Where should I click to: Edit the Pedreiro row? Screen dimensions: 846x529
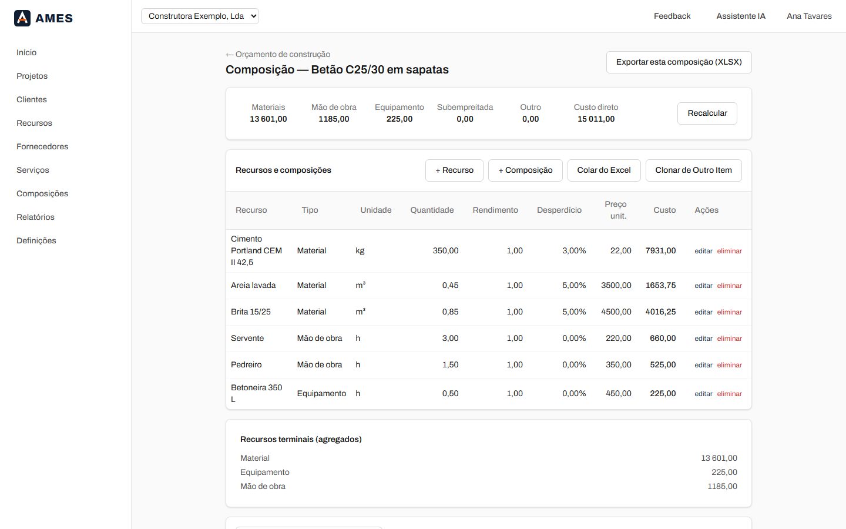pyautogui.click(x=703, y=365)
